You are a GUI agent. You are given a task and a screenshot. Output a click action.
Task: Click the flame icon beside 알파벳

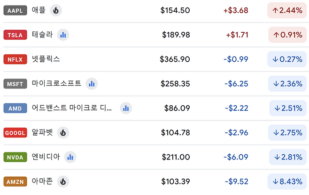point(63,133)
